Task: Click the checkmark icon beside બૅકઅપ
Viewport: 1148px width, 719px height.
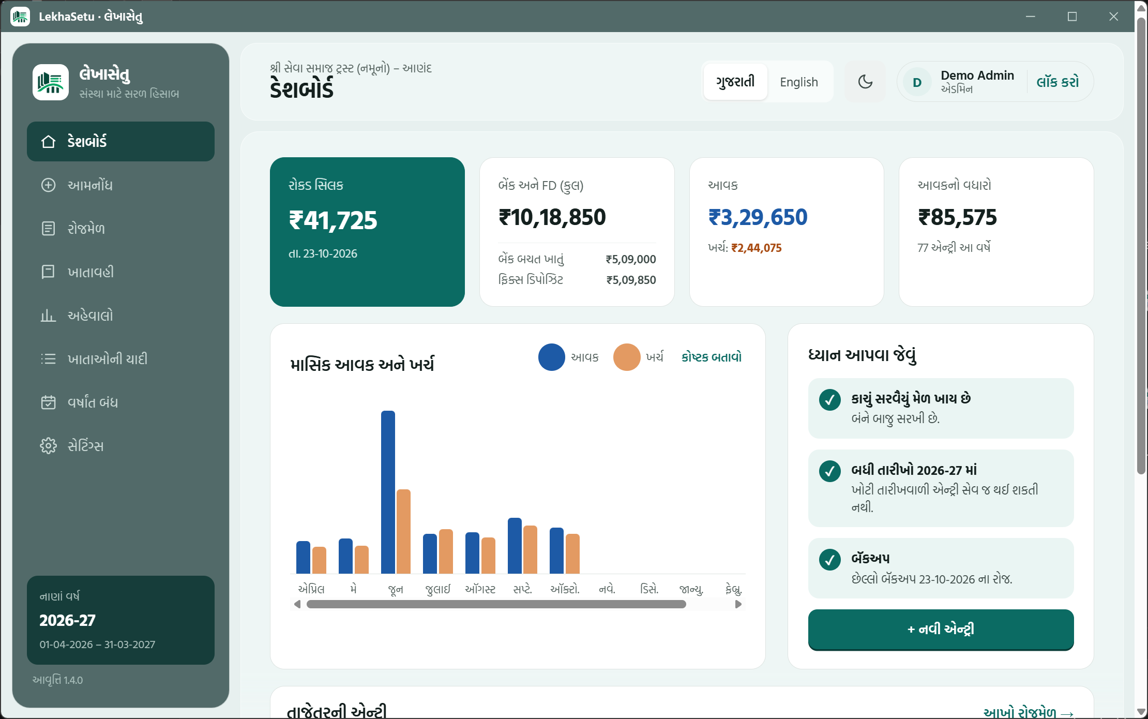Action: [829, 560]
